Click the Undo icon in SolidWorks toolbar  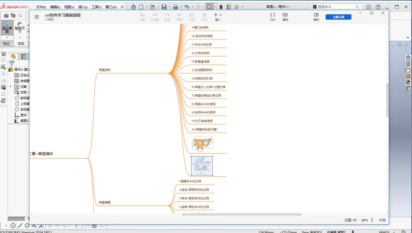point(187,7)
